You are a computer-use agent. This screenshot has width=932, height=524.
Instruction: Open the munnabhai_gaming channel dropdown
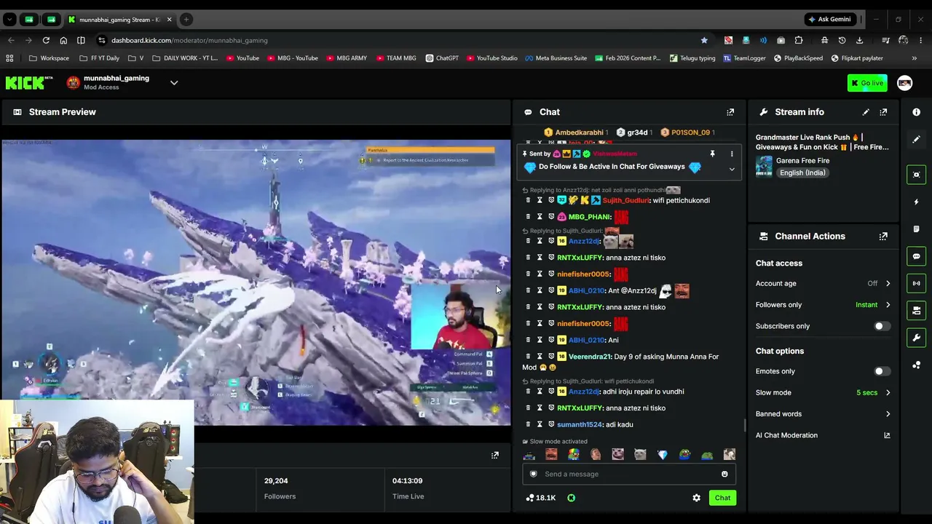pyautogui.click(x=174, y=83)
